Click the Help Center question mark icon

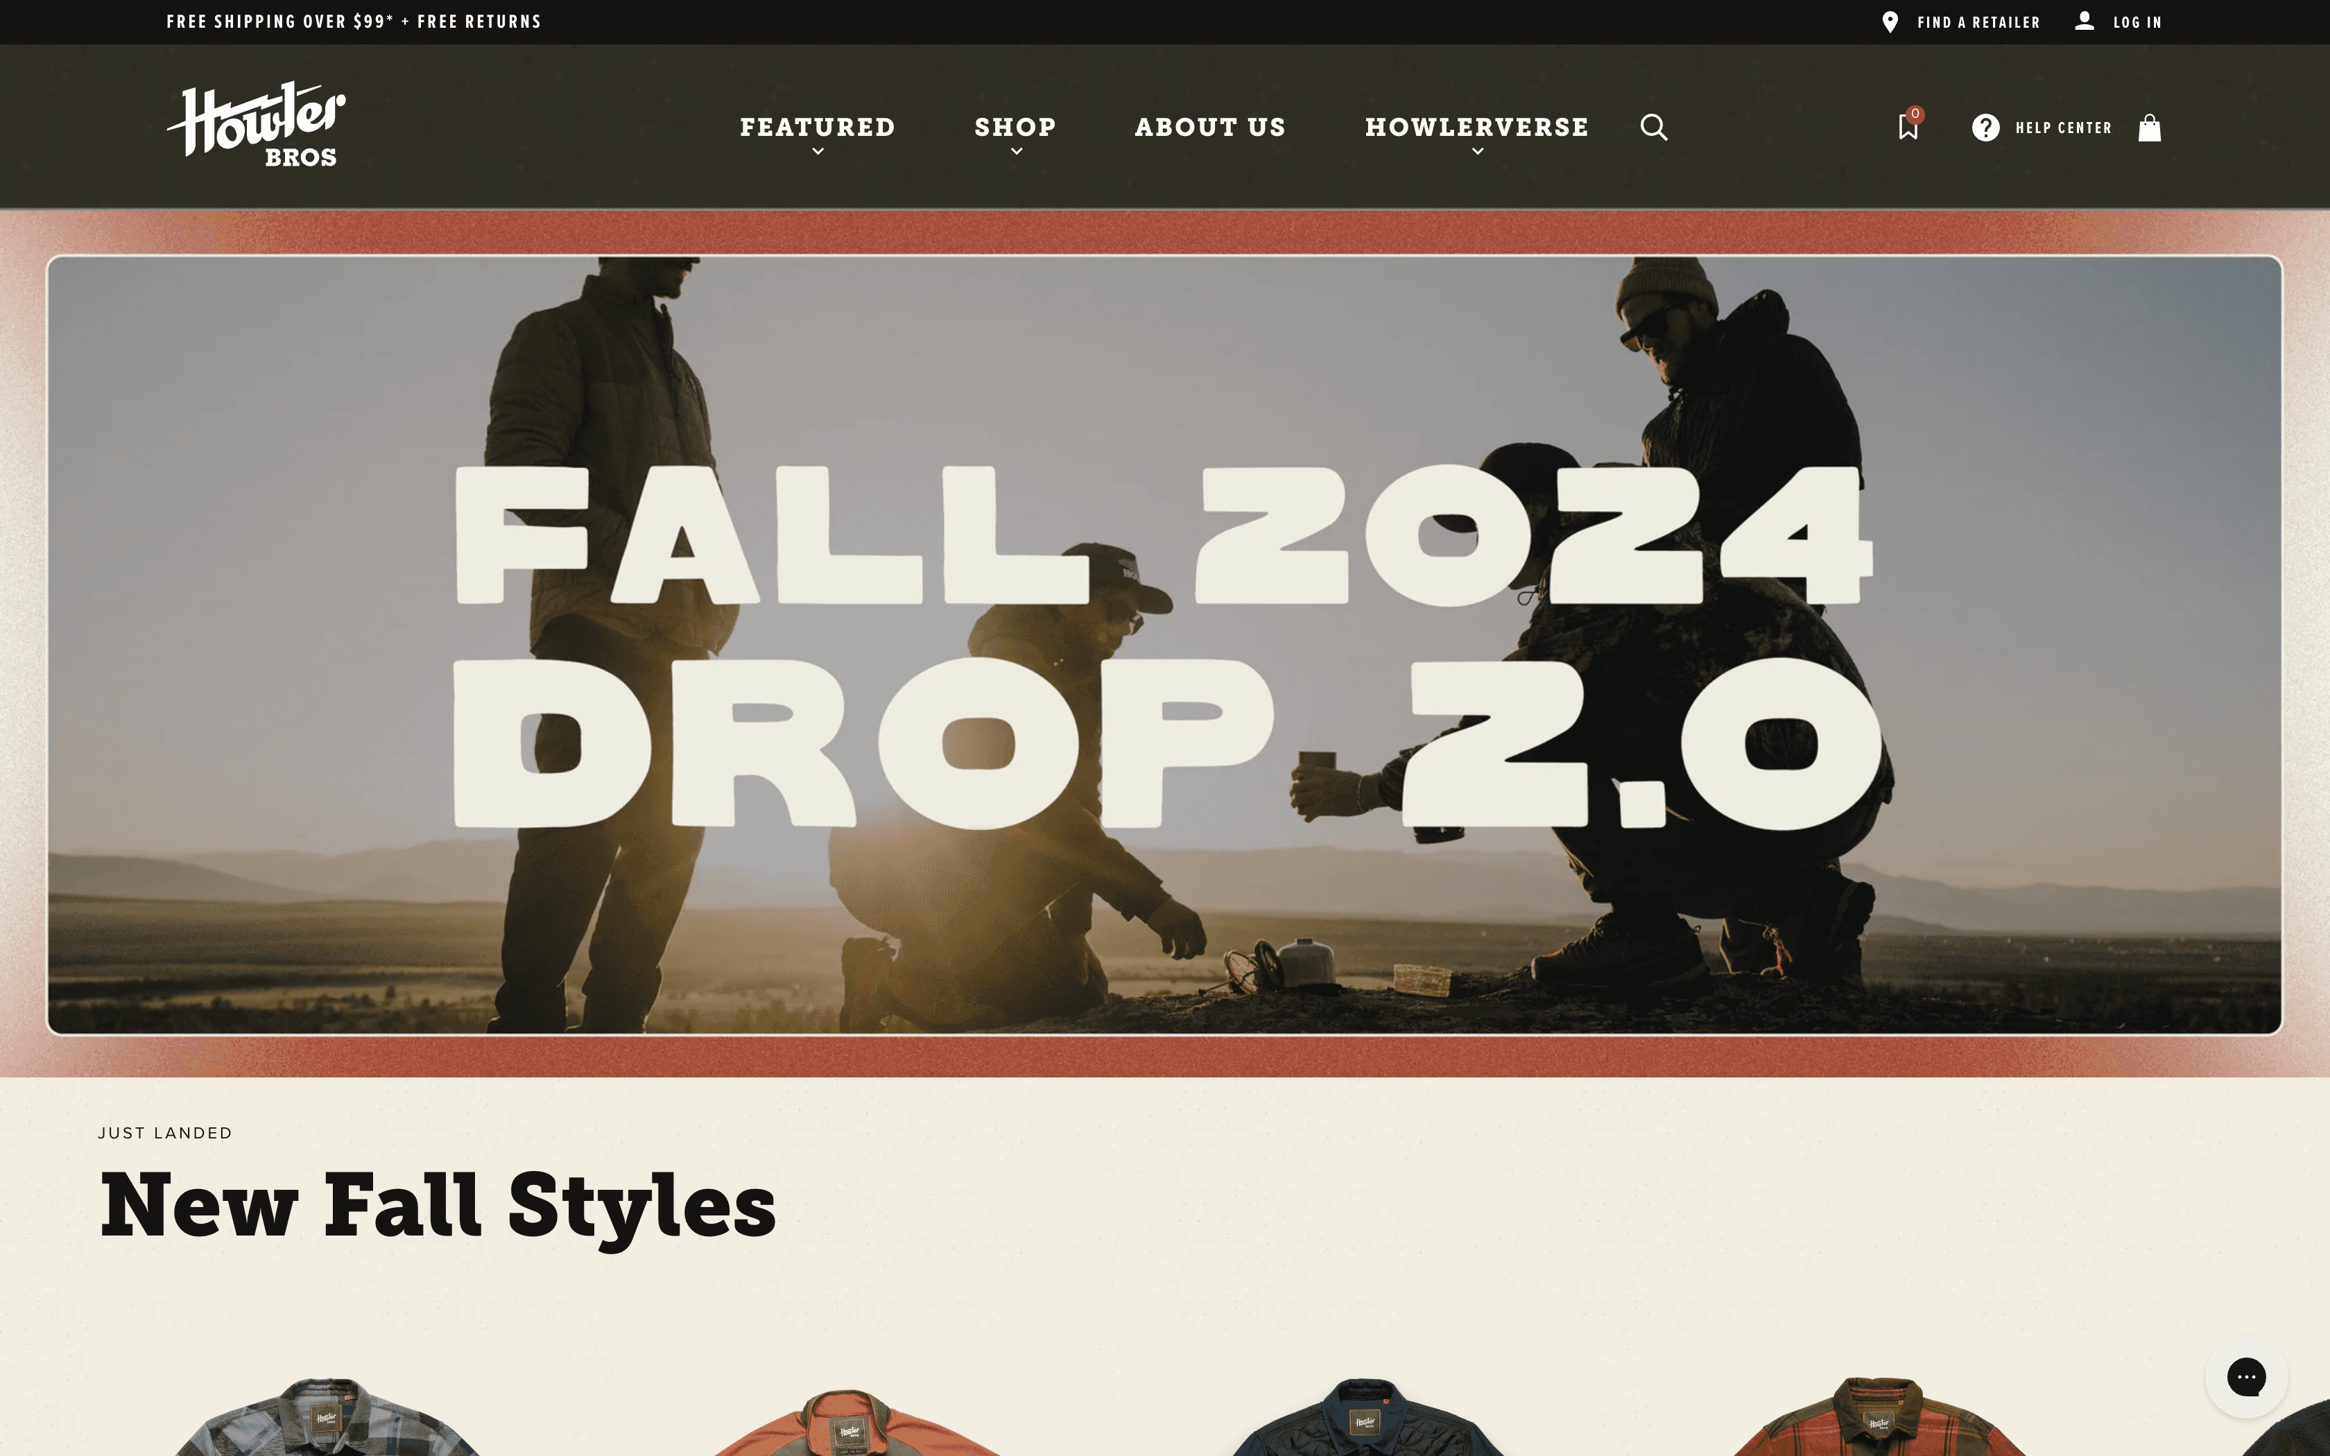tap(1985, 127)
